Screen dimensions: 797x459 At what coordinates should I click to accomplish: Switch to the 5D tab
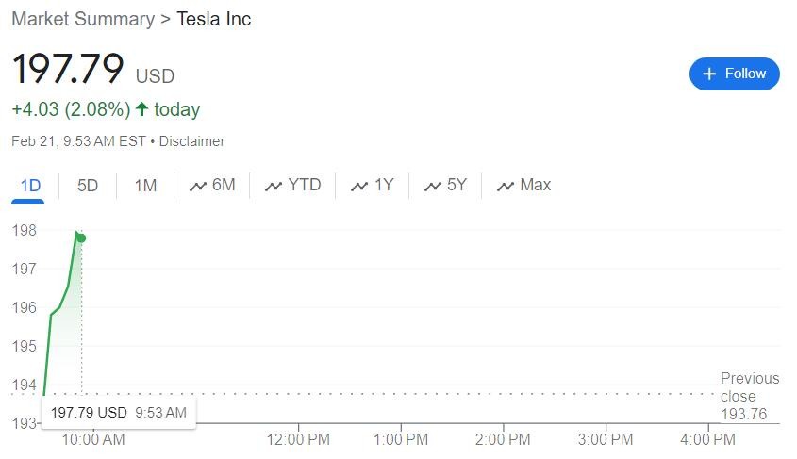(x=88, y=186)
